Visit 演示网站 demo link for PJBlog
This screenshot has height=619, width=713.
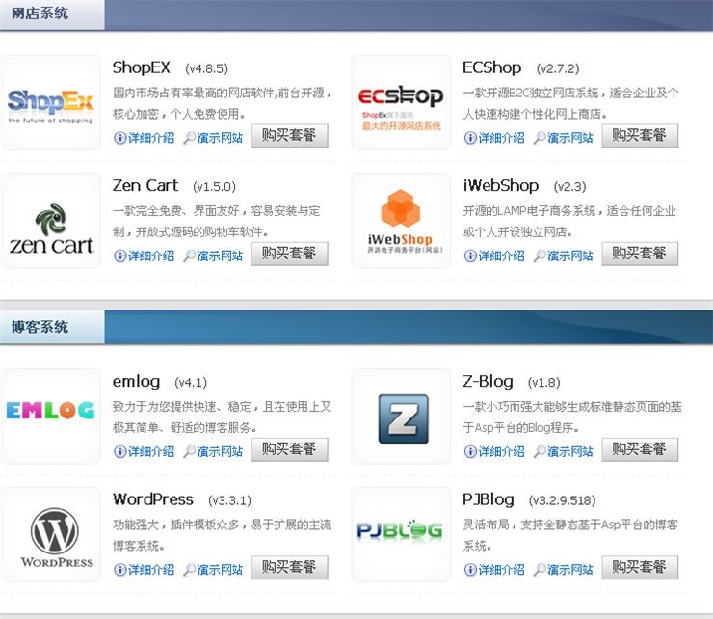tap(569, 570)
